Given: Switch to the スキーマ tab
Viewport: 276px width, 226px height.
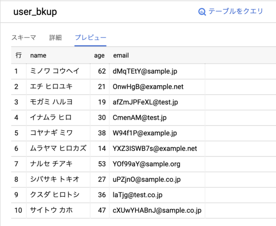Looking at the screenshot, I should [x=24, y=38].
